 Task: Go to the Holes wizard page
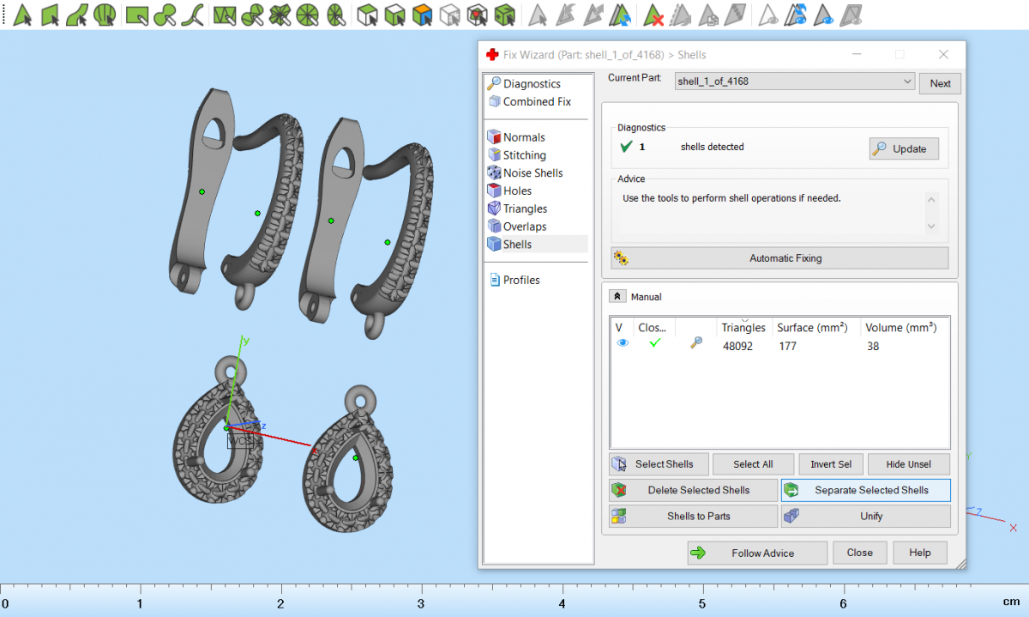coord(517,191)
